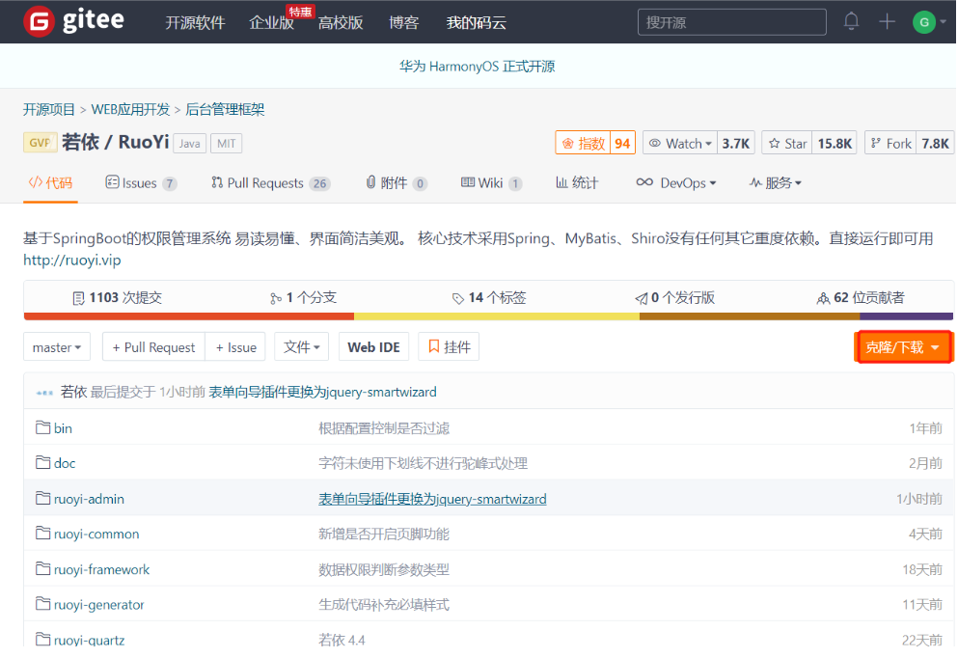This screenshot has height=658, width=958.
Task: Open the notifications bell
Action: [x=851, y=22]
